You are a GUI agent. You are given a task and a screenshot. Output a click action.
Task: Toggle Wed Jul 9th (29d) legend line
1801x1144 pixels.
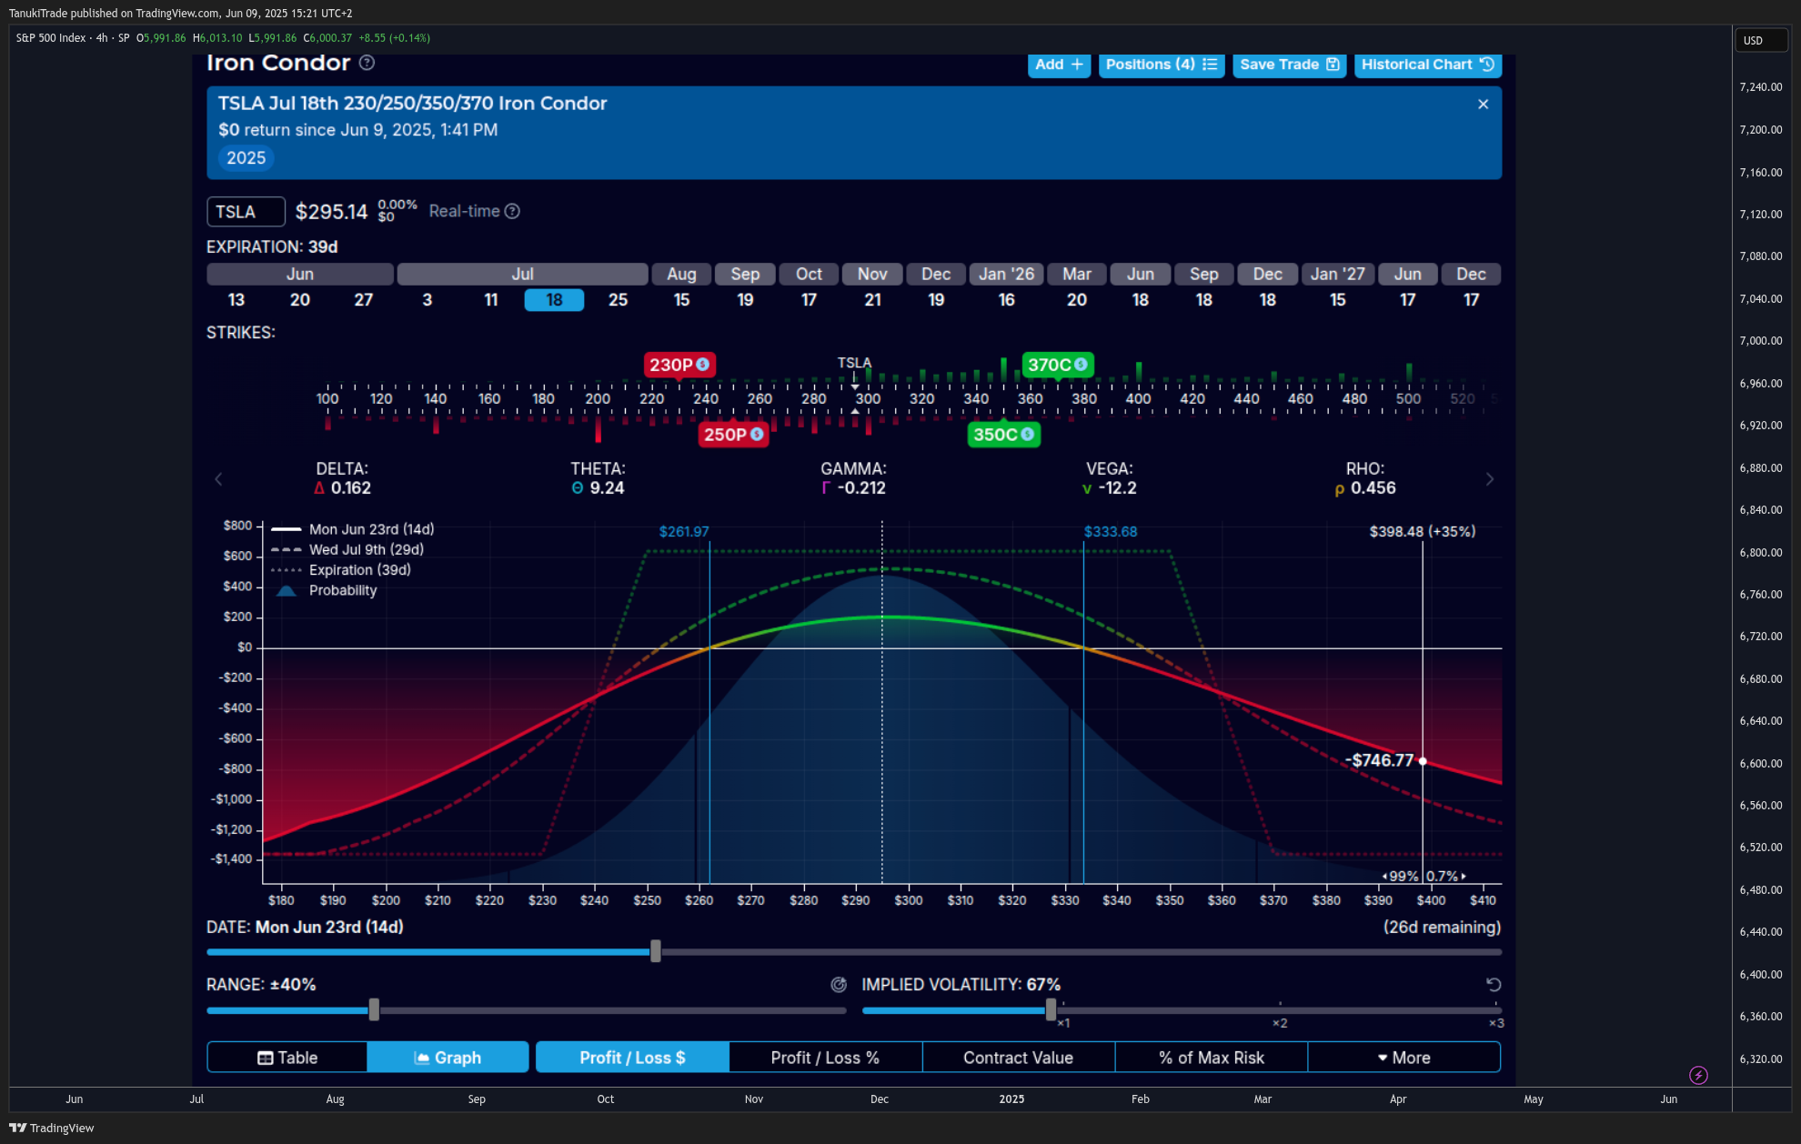tap(347, 549)
